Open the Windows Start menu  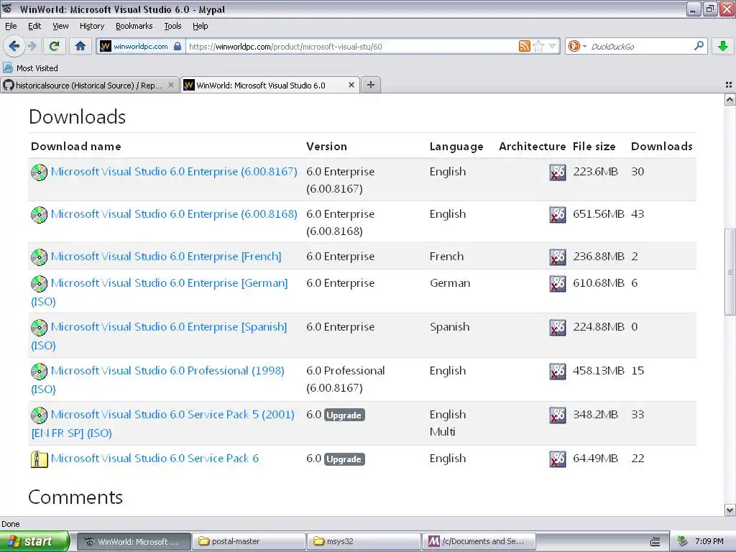tap(34, 542)
